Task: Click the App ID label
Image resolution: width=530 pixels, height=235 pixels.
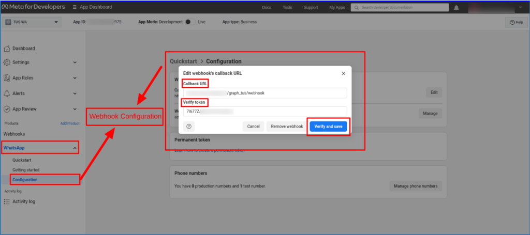Action: point(80,22)
